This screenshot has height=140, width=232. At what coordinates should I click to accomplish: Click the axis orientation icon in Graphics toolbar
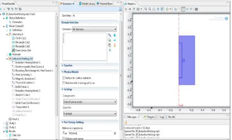click(x=167, y=9)
